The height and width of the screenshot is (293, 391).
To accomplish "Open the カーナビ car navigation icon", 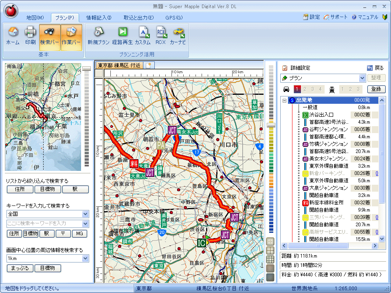I will pos(178,37).
